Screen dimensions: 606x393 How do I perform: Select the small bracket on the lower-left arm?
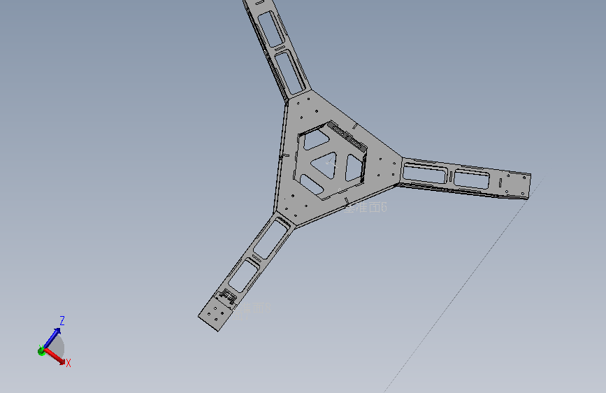tap(228, 296)
